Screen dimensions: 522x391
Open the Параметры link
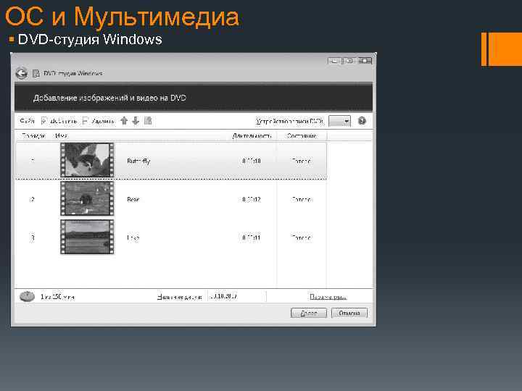pos(328,297)
